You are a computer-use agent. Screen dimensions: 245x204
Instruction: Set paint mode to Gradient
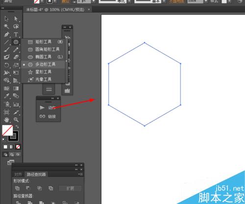(x=12, y=147)
